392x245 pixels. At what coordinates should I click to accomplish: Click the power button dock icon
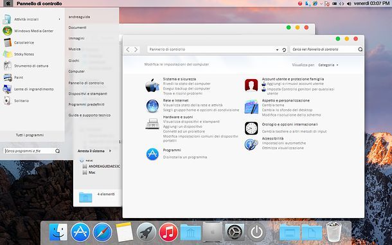coord(256,232)
